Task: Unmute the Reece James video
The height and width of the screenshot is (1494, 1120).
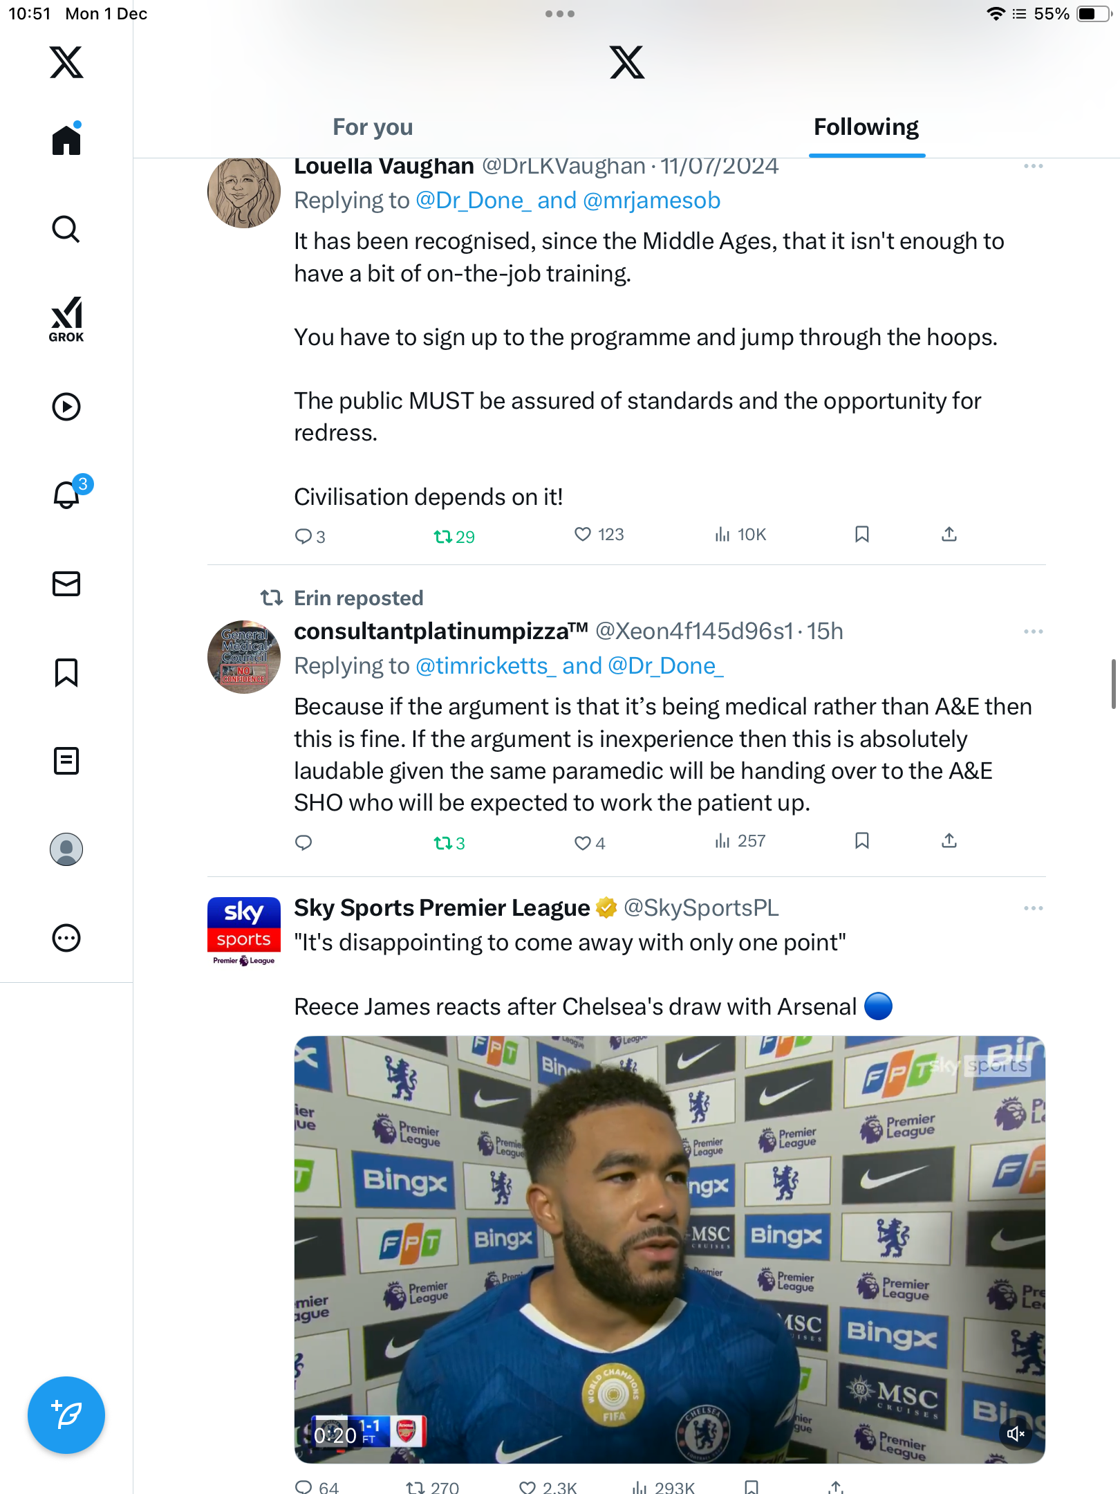Action: pos(1015,1434)
